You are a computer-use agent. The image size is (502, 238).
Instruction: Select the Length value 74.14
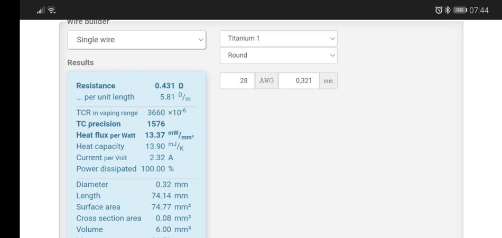tap(161, 196)
